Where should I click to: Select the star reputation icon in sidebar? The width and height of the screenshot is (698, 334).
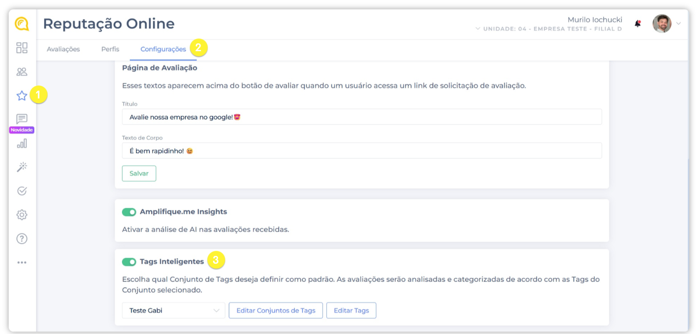coord(22,95)
